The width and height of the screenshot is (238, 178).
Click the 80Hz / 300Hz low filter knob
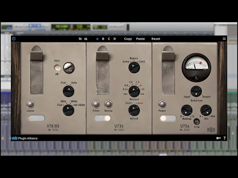68,110
